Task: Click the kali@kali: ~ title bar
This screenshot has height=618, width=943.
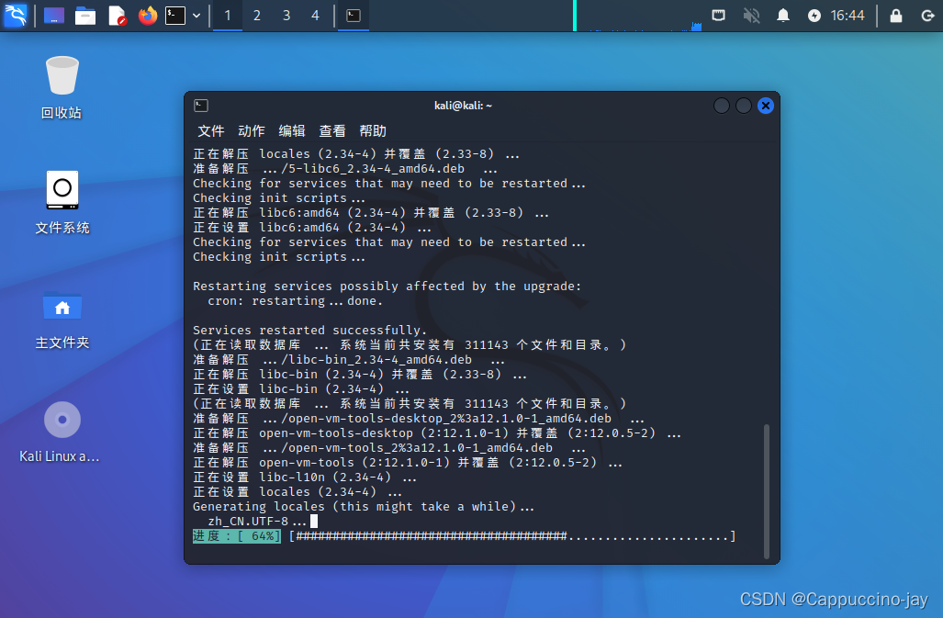Action: (463, 106)
